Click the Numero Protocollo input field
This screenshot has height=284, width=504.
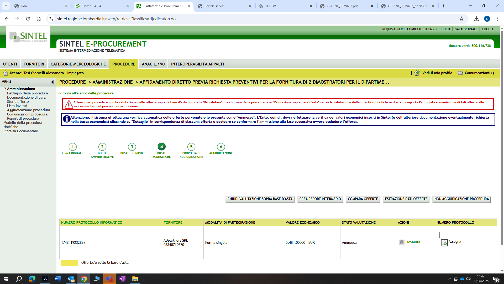(455, 235)
